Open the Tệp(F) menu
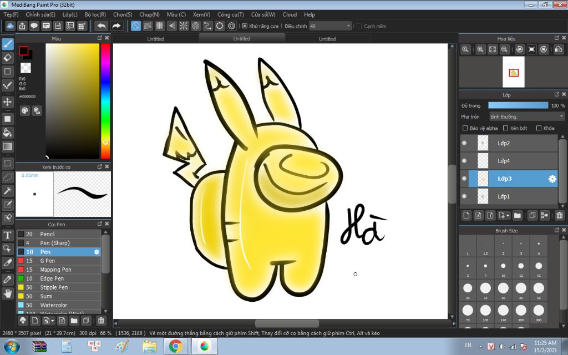The height and width of the screenshot is (355, 568). click(x=11, y=14)
